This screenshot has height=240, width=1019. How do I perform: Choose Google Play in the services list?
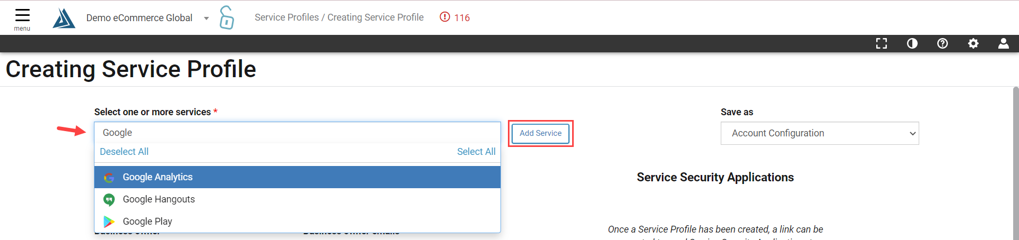(x=297, y=221)
